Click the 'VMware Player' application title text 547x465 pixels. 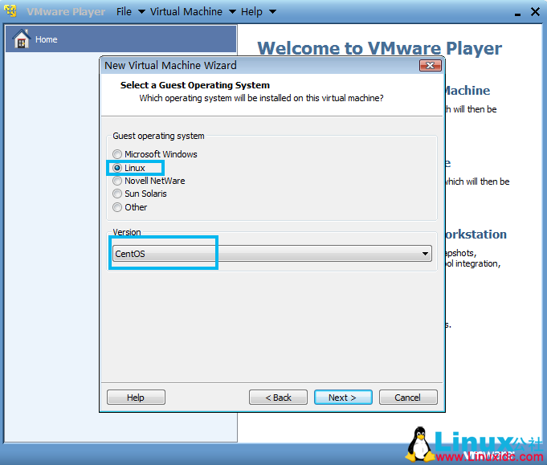66,12
